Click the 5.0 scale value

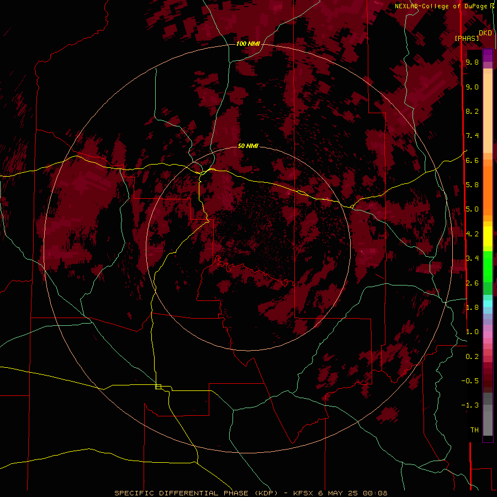pyautogui.click(x=472, y=209)
